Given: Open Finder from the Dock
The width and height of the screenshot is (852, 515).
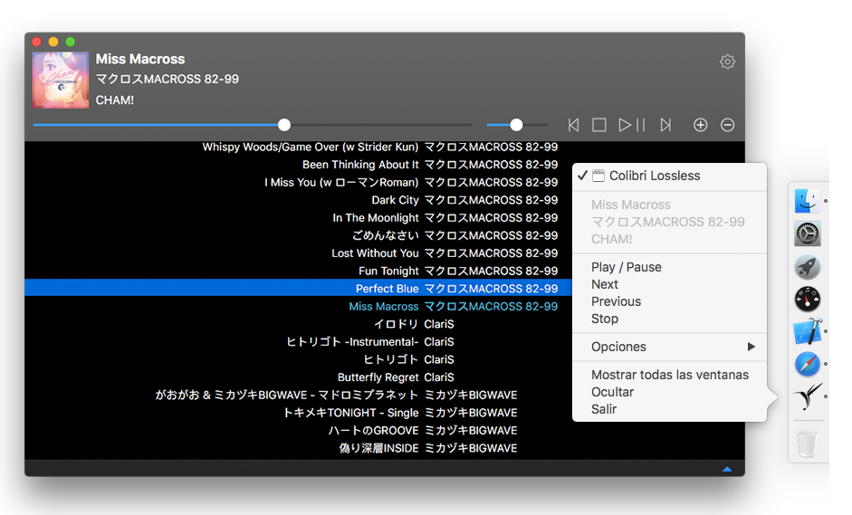Looking at the screenshot, I should pos(807,201).
